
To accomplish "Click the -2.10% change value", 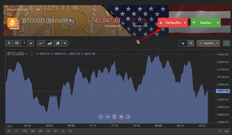I will 139,21.
